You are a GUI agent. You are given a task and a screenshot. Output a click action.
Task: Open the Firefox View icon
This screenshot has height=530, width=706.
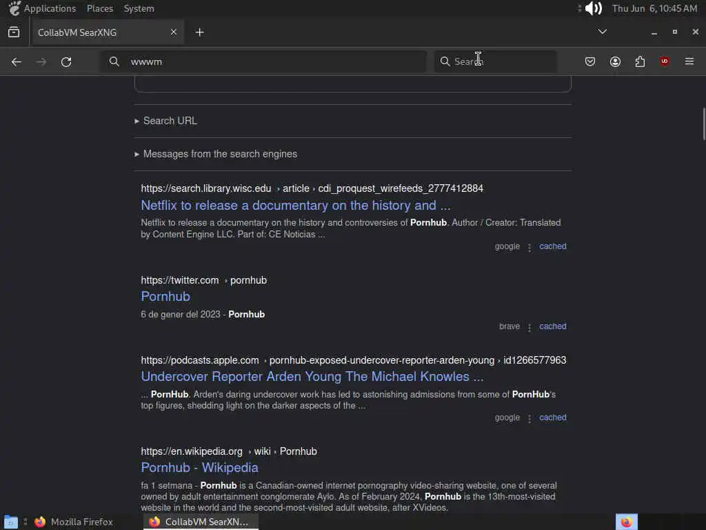pyautogui.click(x=14, y=32)
